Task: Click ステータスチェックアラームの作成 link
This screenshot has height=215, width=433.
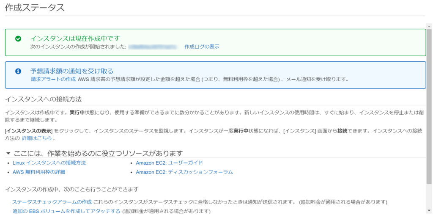Action: click(x=52, y=201)
